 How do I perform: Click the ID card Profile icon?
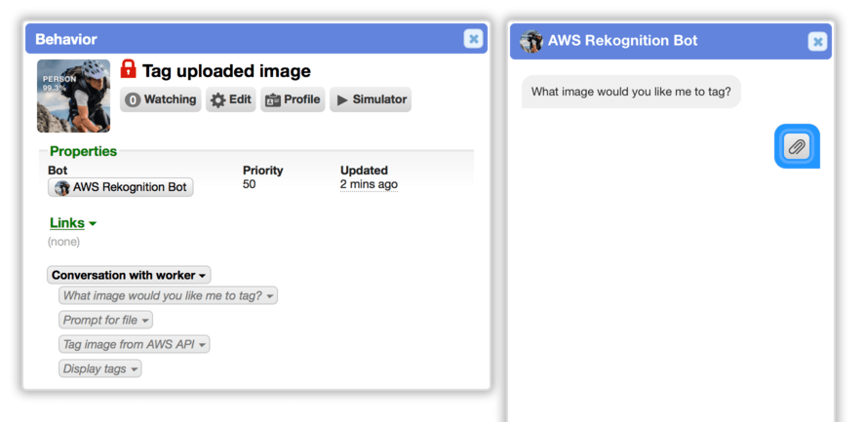[272, 99]
